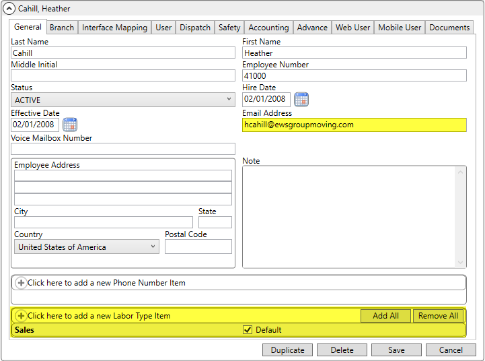Click inside the Email Address field
This screenshot has width=485, height=361.
(x=354, y=125)
